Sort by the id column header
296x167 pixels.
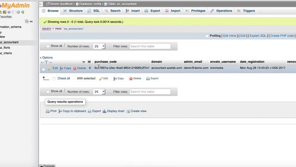(89, 62)
